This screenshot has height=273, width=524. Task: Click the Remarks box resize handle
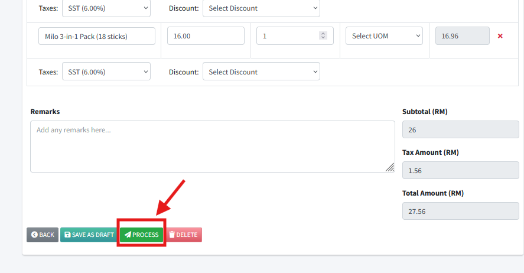click(x=390, y=168)
